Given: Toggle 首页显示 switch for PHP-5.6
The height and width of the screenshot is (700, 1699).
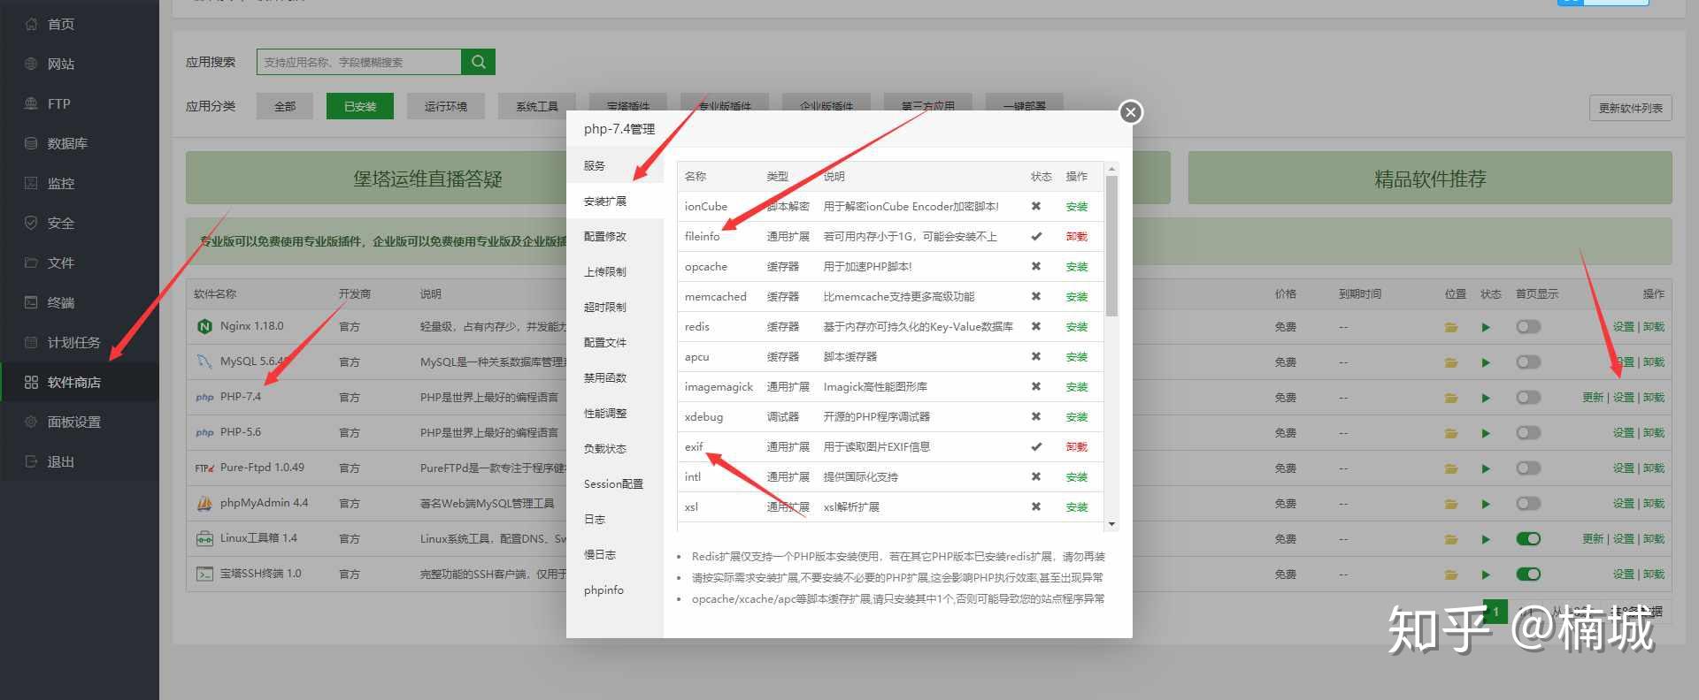Looking at the screenshot, I should [x=1528, y=433].
